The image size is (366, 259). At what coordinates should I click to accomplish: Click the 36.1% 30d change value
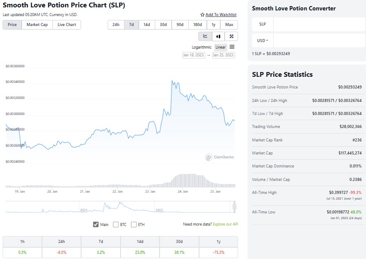click(x=179, y=252)
